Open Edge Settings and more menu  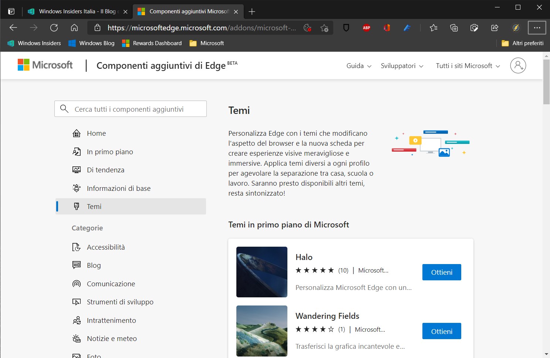537,28
